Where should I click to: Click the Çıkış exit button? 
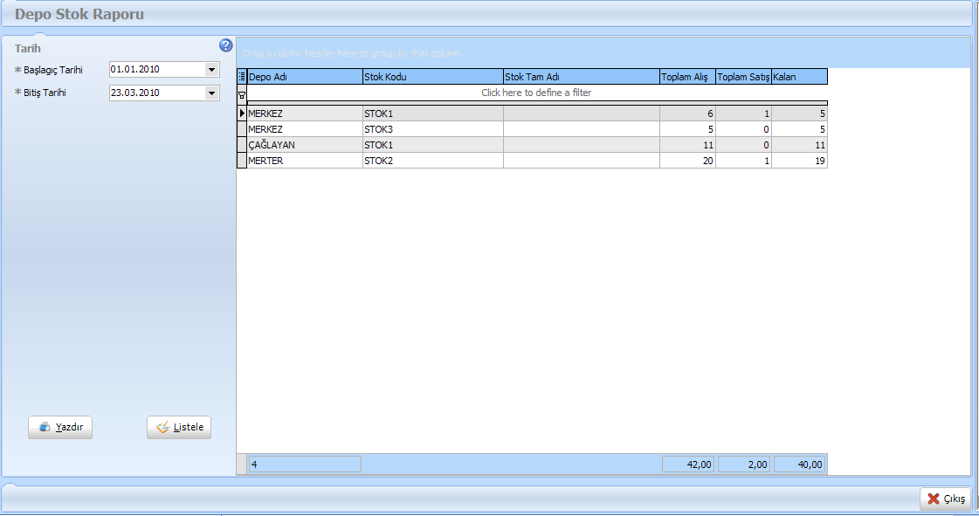click(x=946, y=499)
